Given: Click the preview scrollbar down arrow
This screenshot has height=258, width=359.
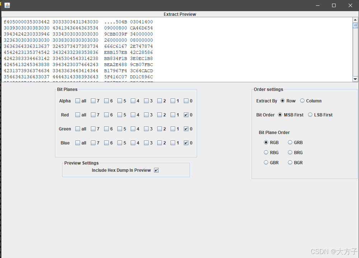Looking at the screenshot, I should (355, 79).
